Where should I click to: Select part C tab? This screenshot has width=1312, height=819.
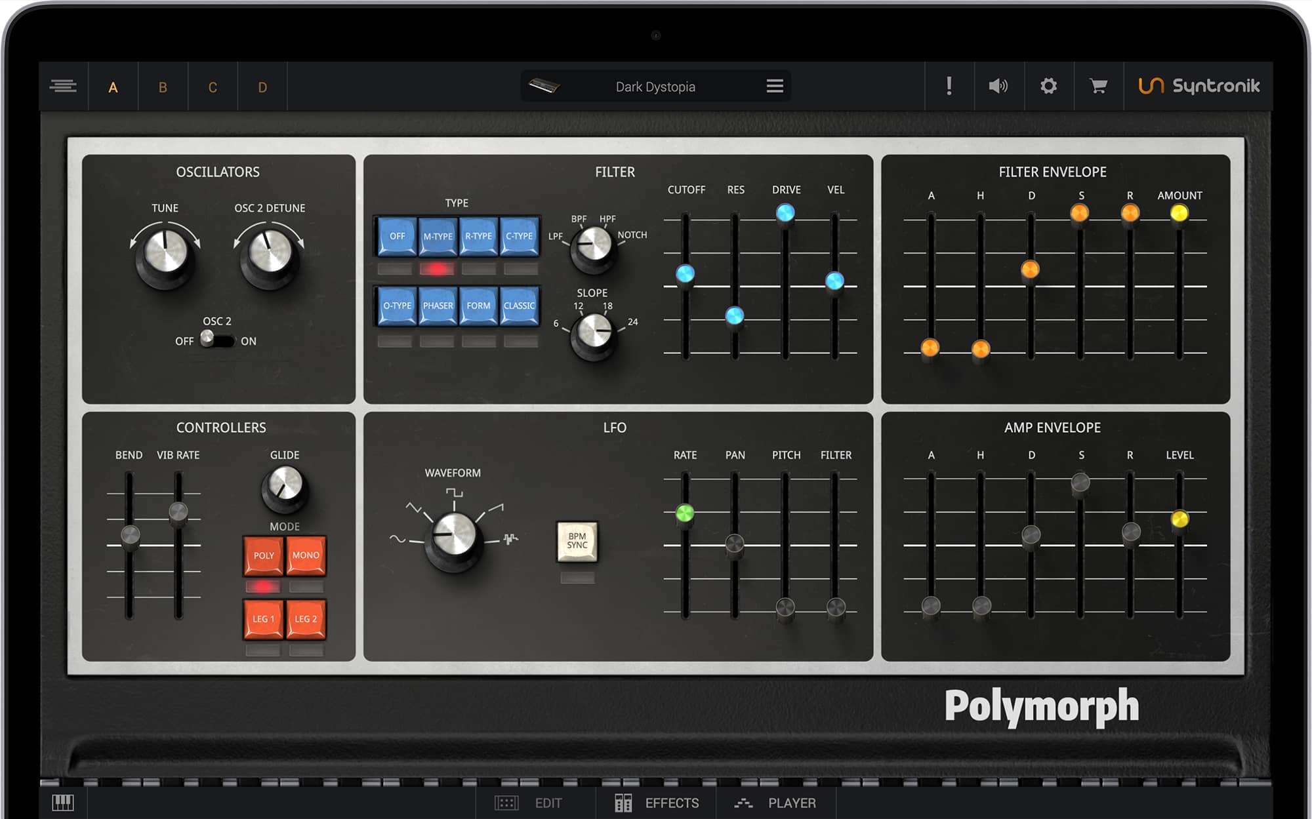pyautogui.click(x=213, y=87)
